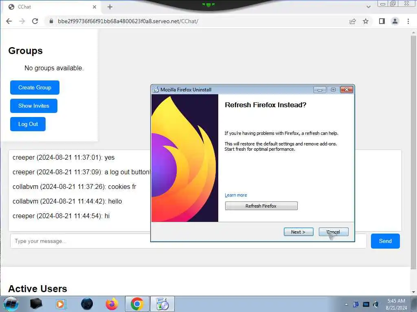The image size is (417, 312).
Task: Cancel the Firefox Uninstall dialog
Action: pos(334,232)
